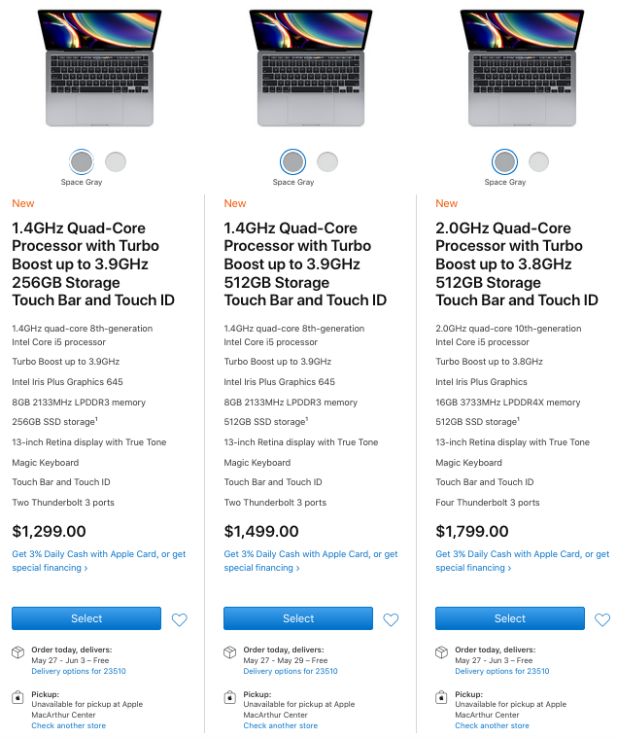
Task: Select Space Gray swatch for 2.0GHz model
Action: (504, 161)
